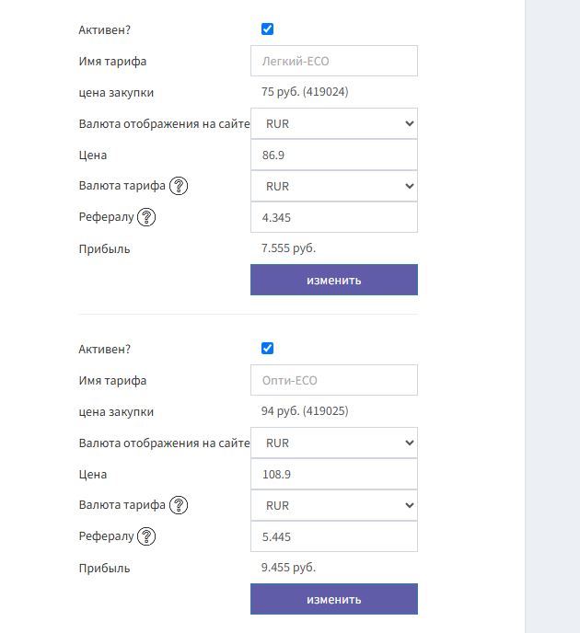Uncheck Активен for Опти-ECO tariff
Screen dimensions: 580x633
pos(268,349)
